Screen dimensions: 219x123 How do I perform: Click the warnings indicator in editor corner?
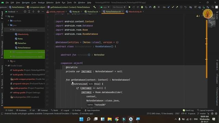click(198, 16)
